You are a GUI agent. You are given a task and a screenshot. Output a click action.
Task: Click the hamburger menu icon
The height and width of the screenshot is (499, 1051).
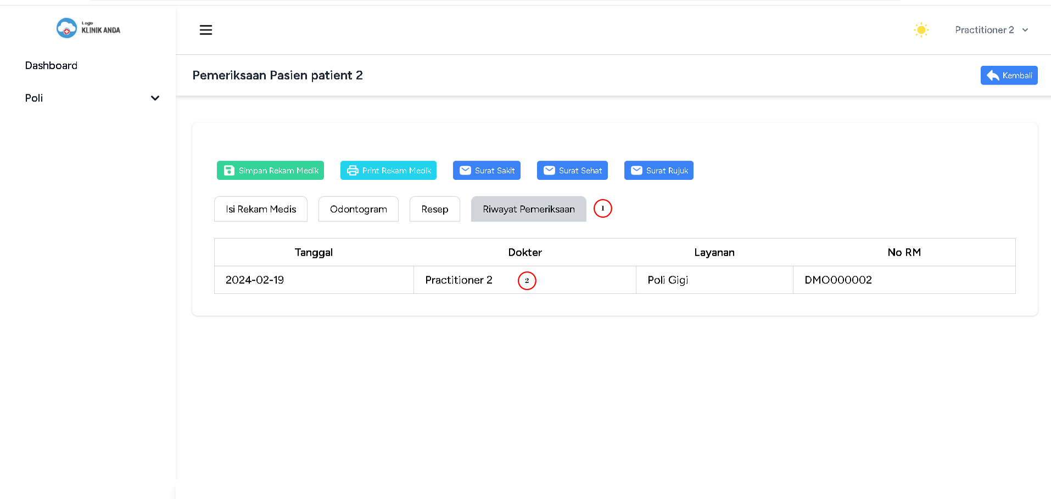[206, 30]
